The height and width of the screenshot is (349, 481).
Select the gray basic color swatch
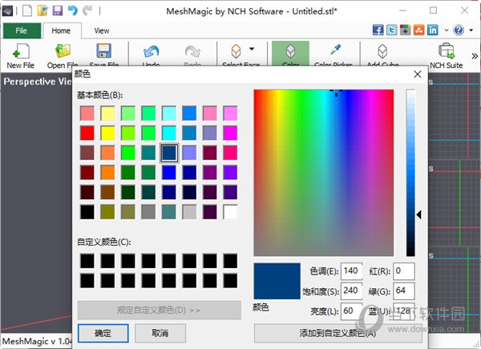[x=148, y=212]
